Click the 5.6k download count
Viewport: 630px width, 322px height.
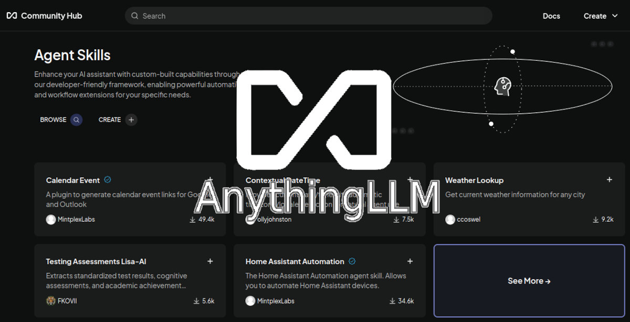pyautogui.click(x=208, y=300)
